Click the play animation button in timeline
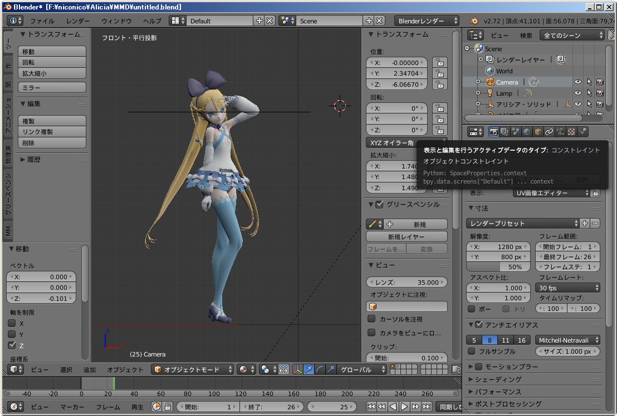This screenshot has height=416, width=617. 405,407
